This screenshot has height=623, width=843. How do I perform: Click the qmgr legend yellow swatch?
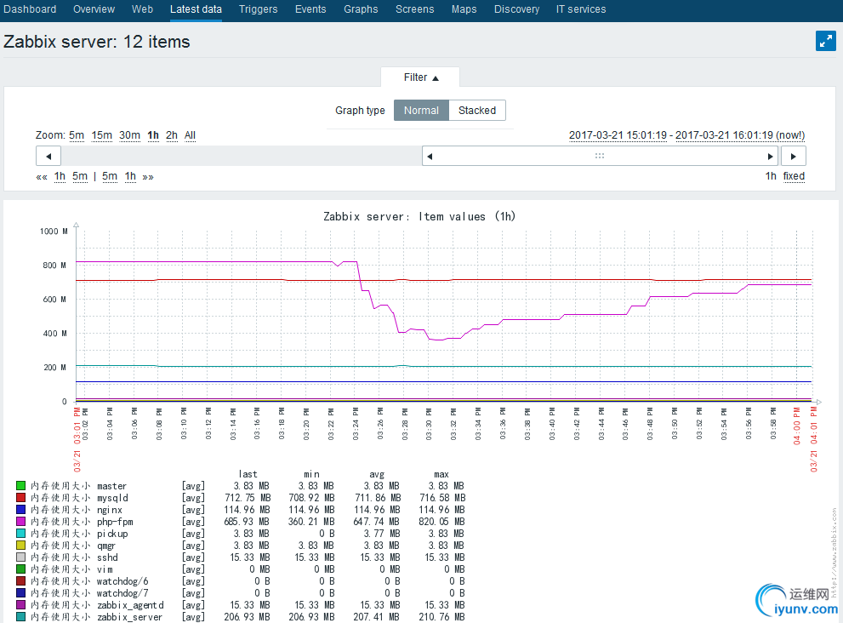(x=21, y=546)
